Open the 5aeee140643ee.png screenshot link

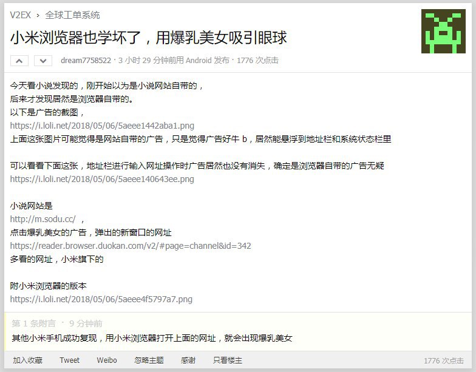(x=102, y=179)
